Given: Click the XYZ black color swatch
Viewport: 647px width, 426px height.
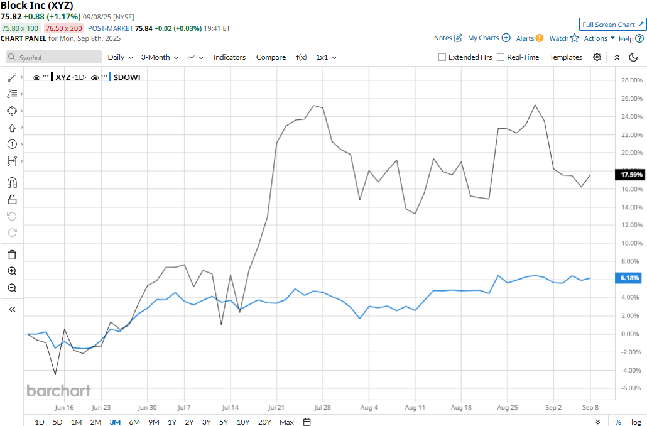Looking at the screenshot, I should point(52,77).
